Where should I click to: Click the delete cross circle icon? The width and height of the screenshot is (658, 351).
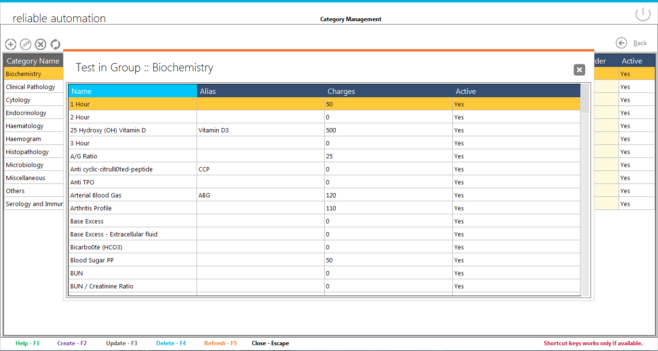(40, 44)
